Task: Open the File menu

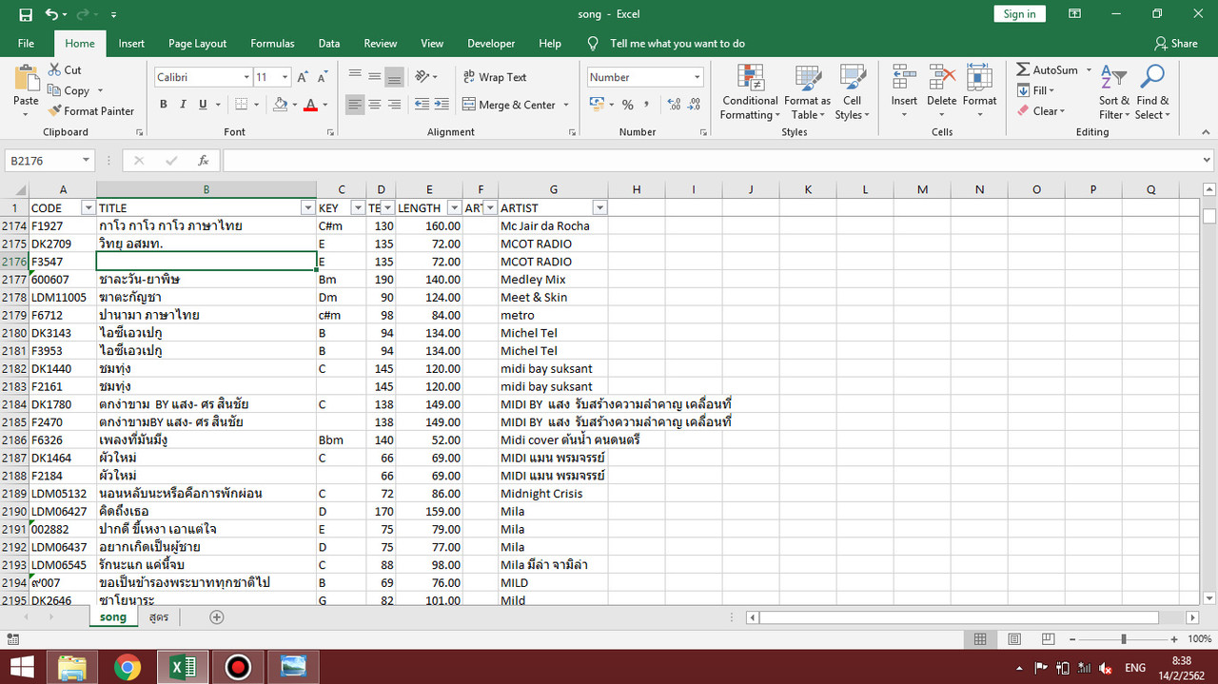Action: click(26, 44)
